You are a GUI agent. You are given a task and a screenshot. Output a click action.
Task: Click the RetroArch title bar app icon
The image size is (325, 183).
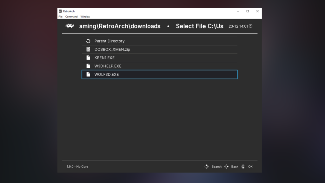click(60, 11)
